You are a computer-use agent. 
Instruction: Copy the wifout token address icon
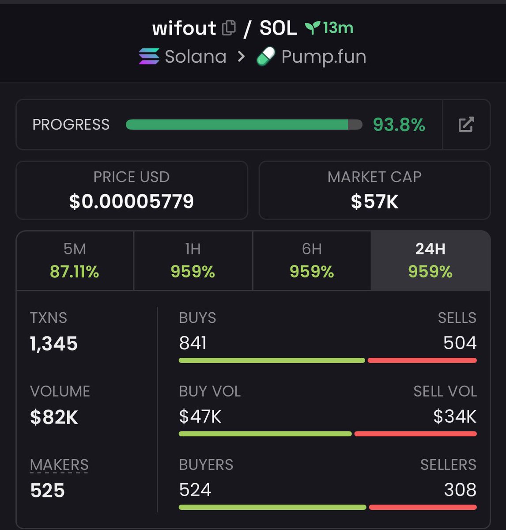[229, 28]
